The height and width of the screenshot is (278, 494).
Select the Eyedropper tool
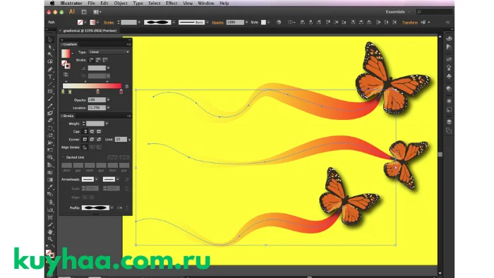(50, 187)
